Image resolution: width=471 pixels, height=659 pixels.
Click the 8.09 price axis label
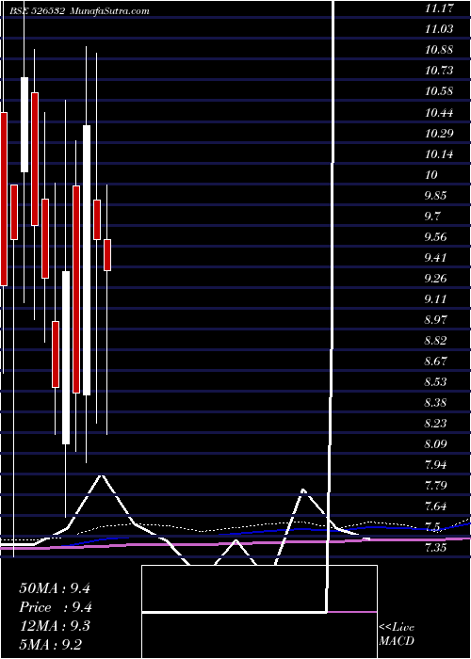coord(435,444)
